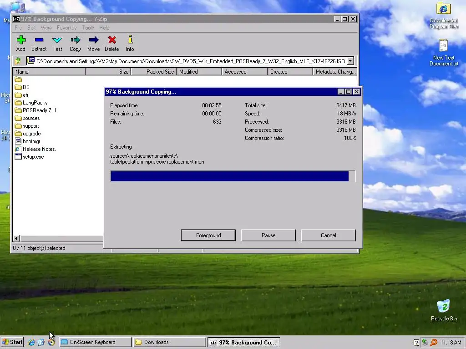
Task: Click the Copy toolbar icon
Action: pos(75,43)
